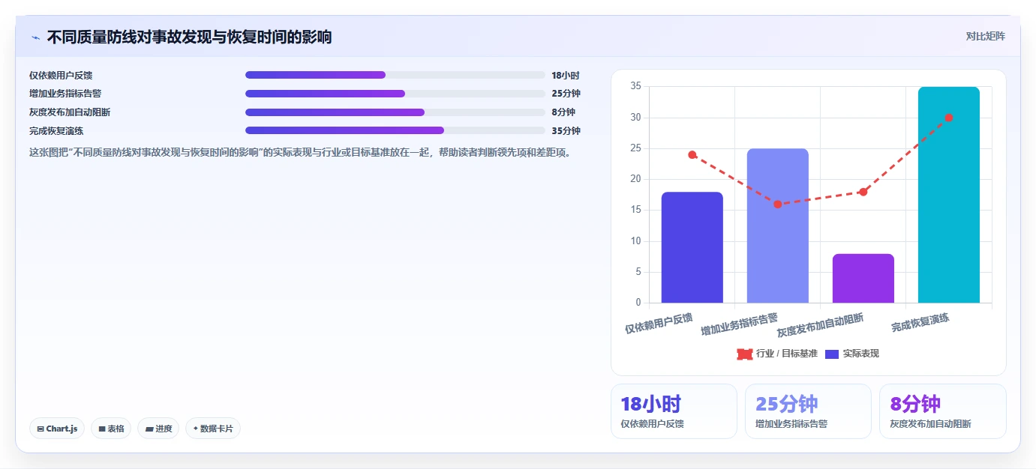Click the chart title 不同质量防线对事故发现与恢复时间的影响
1036x469 pixels.
(189, 37)
